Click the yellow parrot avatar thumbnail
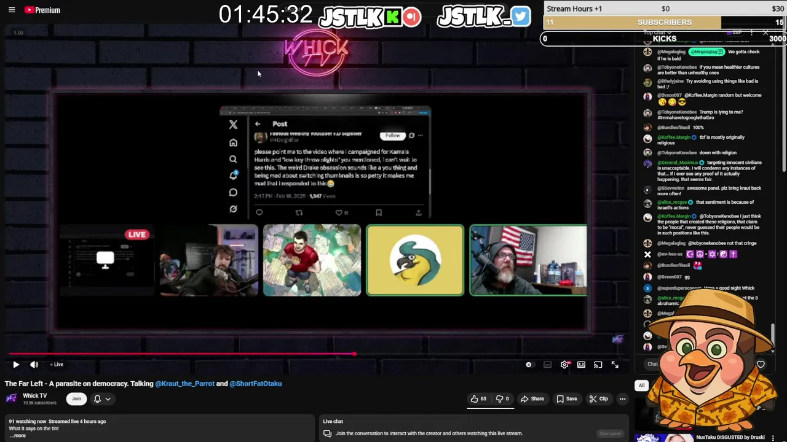Viewport: 787px width, 442px height. click(415, 260)
